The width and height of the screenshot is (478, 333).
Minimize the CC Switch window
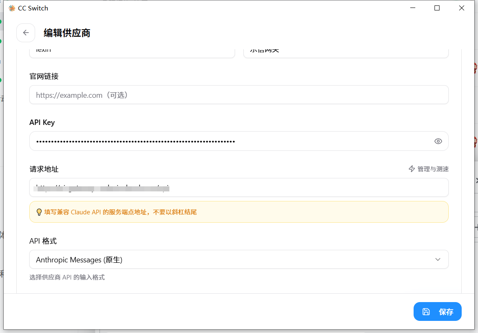(412, 8)
